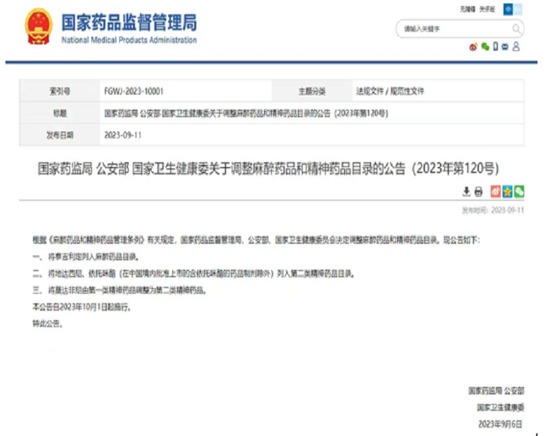The image size is (545, 436).
Task: Share the article via green WeChat icon
Action: tap(519, 191)
